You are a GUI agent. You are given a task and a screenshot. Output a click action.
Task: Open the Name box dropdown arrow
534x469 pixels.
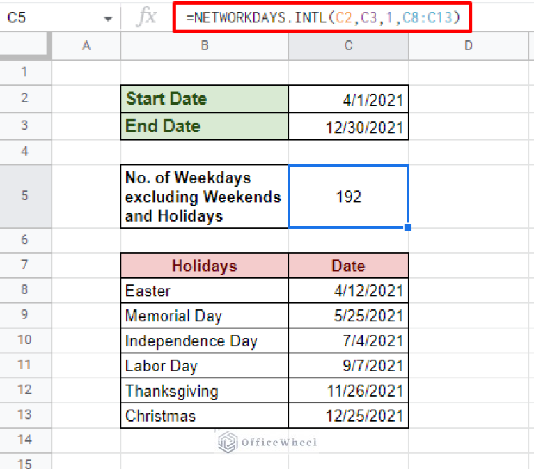point(107,18)
